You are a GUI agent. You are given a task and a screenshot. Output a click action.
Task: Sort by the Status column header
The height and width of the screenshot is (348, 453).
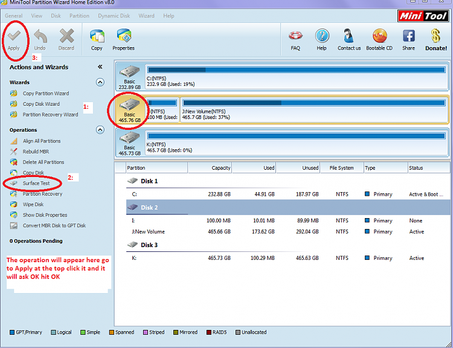(429, 167)
